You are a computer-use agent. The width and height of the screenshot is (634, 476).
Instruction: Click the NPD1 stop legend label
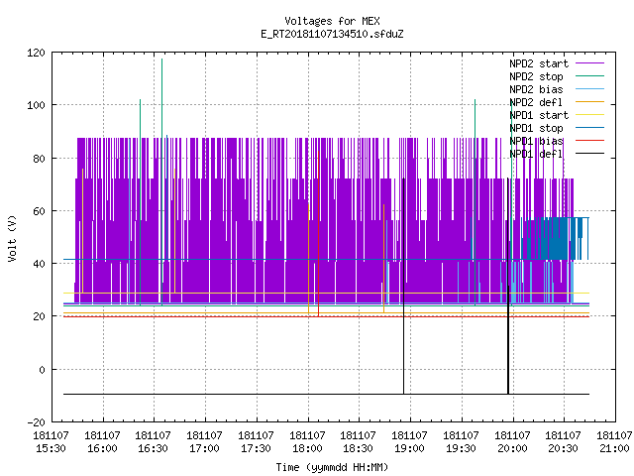click(536, 128)
